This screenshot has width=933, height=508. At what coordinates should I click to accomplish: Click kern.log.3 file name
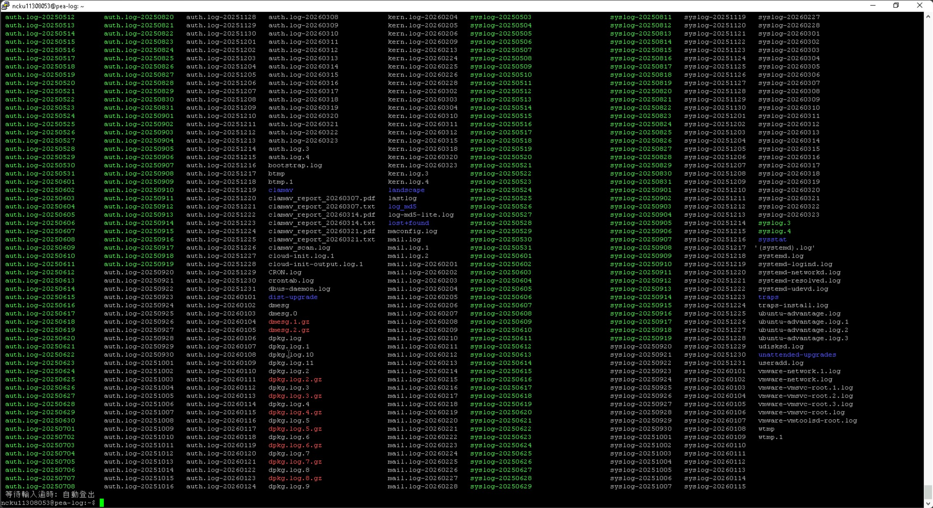(x=408, y=173)
